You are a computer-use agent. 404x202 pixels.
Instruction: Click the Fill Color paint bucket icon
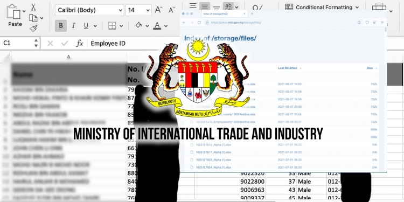pos(138,25)
